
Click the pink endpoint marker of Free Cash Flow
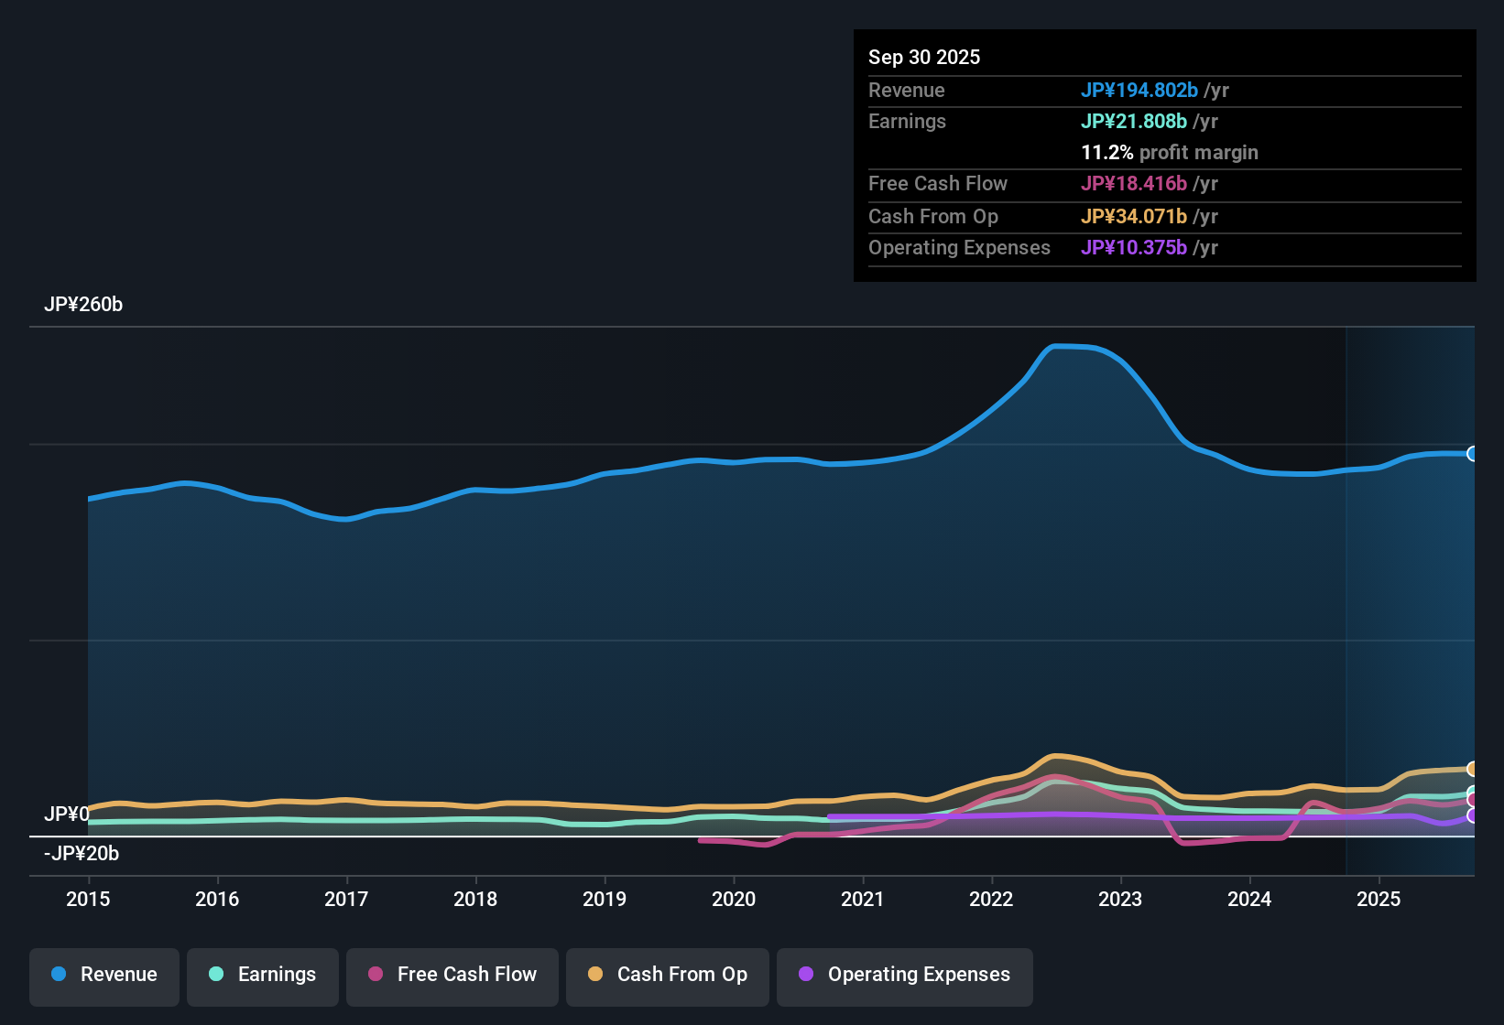[x=1471, y=801]
